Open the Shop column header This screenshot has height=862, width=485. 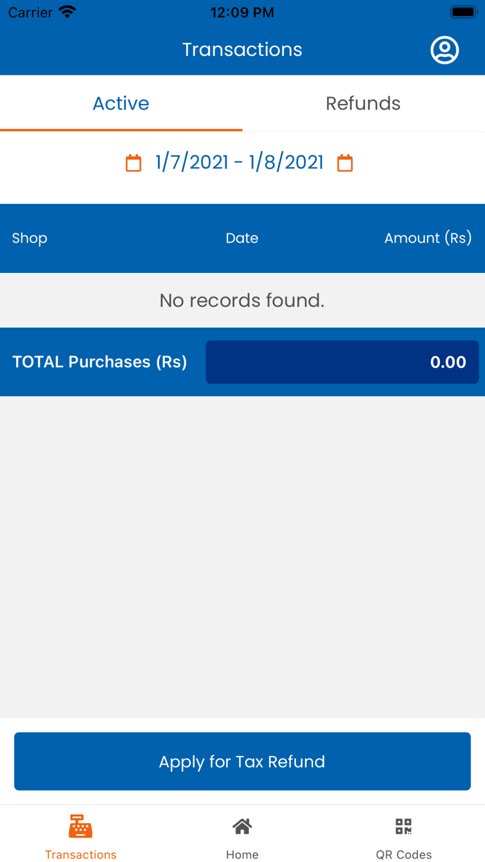[x=29, y=238]
